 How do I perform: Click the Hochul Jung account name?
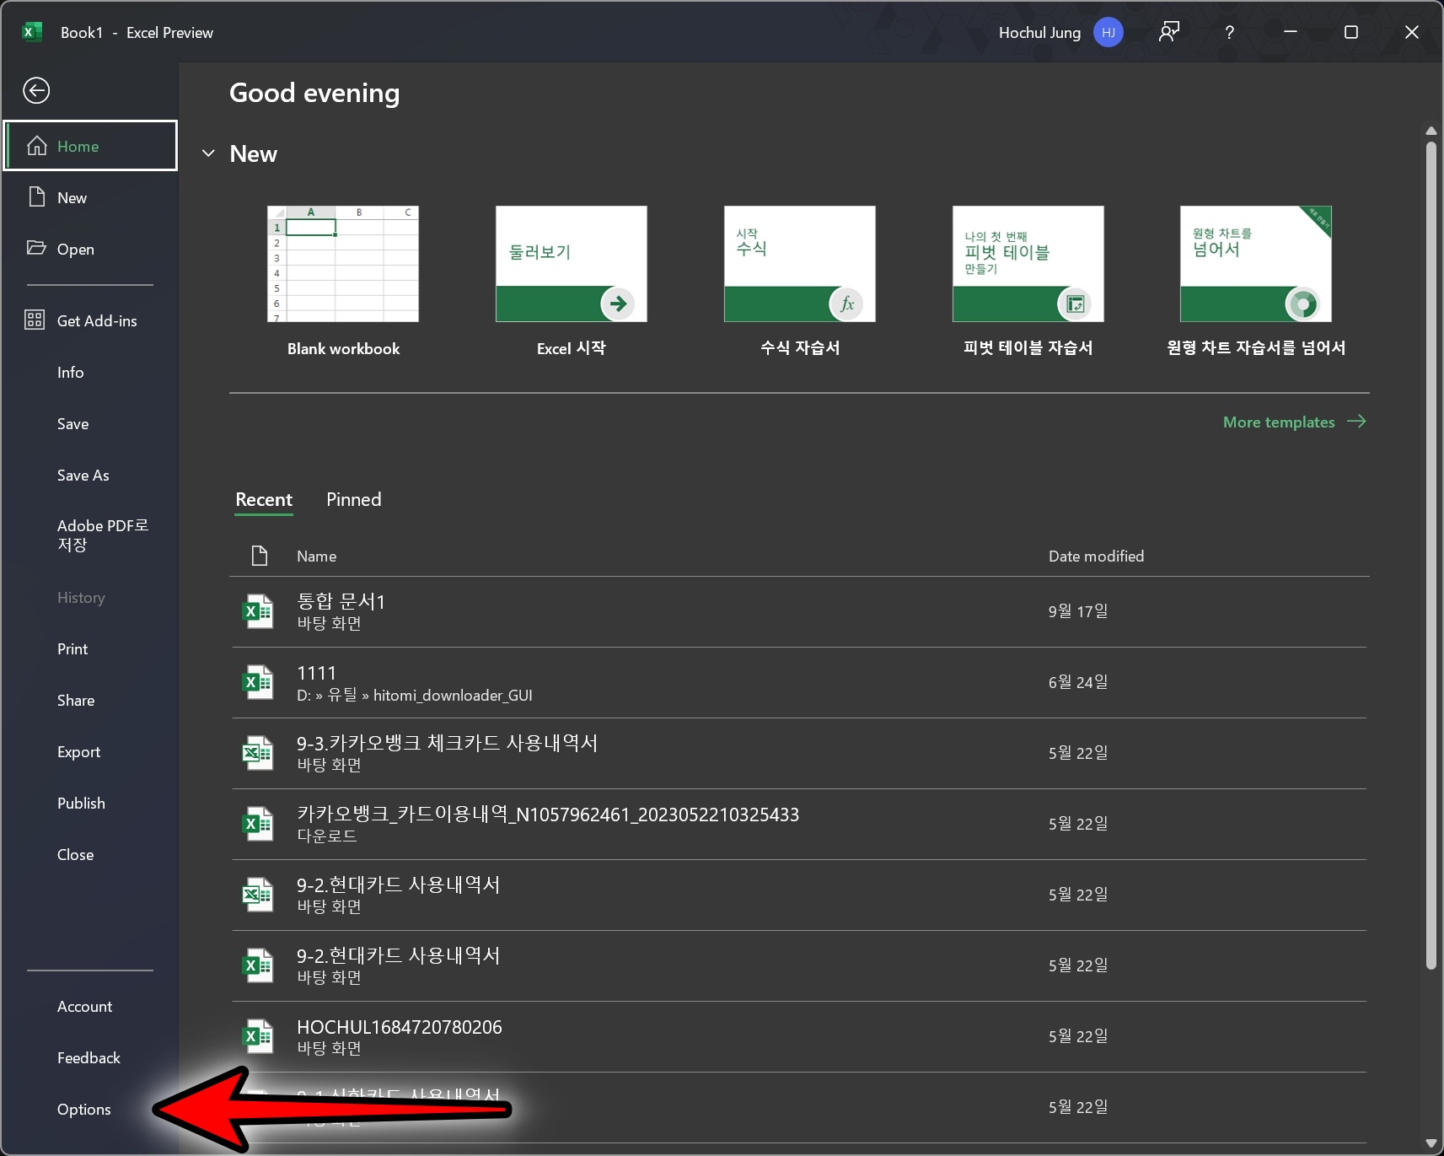(x=1039, y=32)
